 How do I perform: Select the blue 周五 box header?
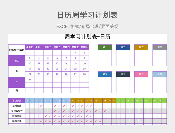[x=105, y=74]
